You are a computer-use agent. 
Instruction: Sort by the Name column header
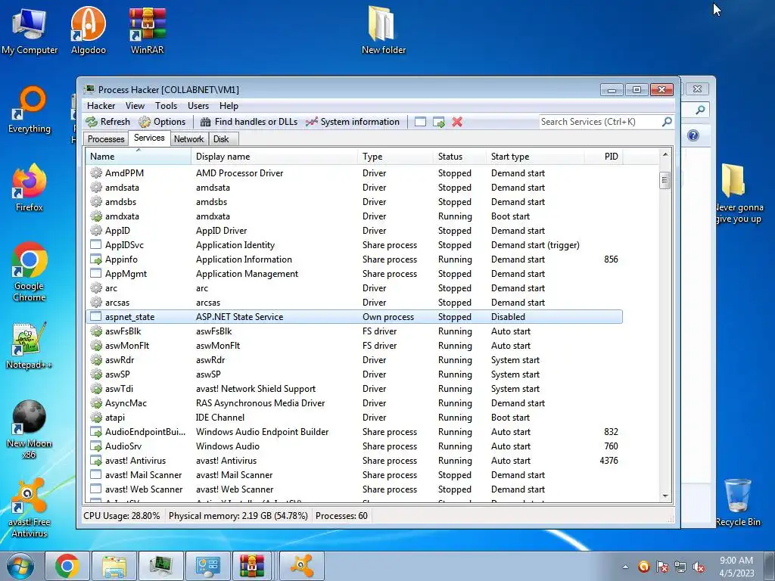pyautogui.click(x=139, y=156)
